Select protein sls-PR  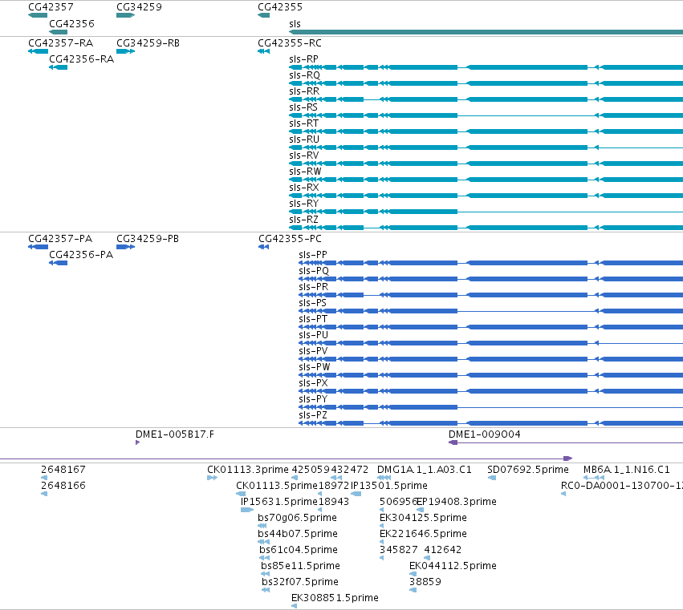[314, 287]
